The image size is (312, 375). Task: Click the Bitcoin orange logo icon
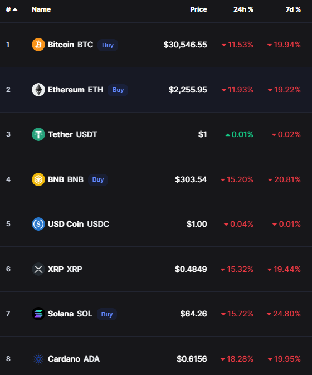coord(38,45)
